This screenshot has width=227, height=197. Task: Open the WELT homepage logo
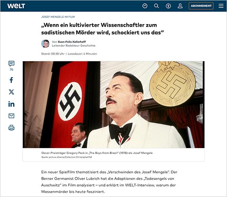[x=16, y=6]
